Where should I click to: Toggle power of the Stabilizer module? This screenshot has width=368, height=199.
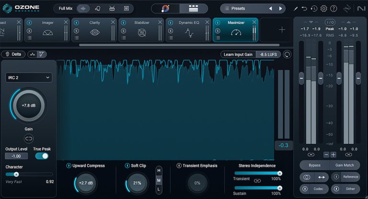[x=124, y=23]
